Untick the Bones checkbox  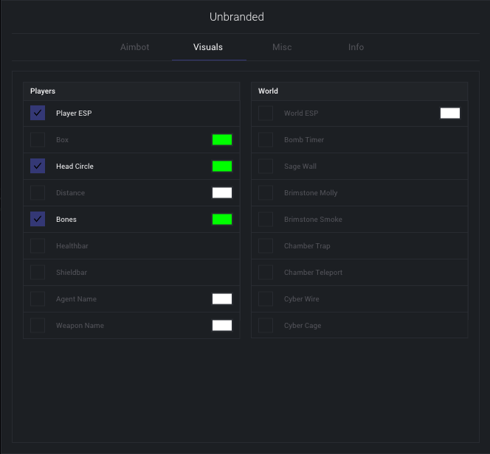38,219
